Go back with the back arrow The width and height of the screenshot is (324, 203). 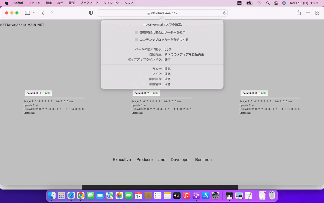click(x=43, y=13)
